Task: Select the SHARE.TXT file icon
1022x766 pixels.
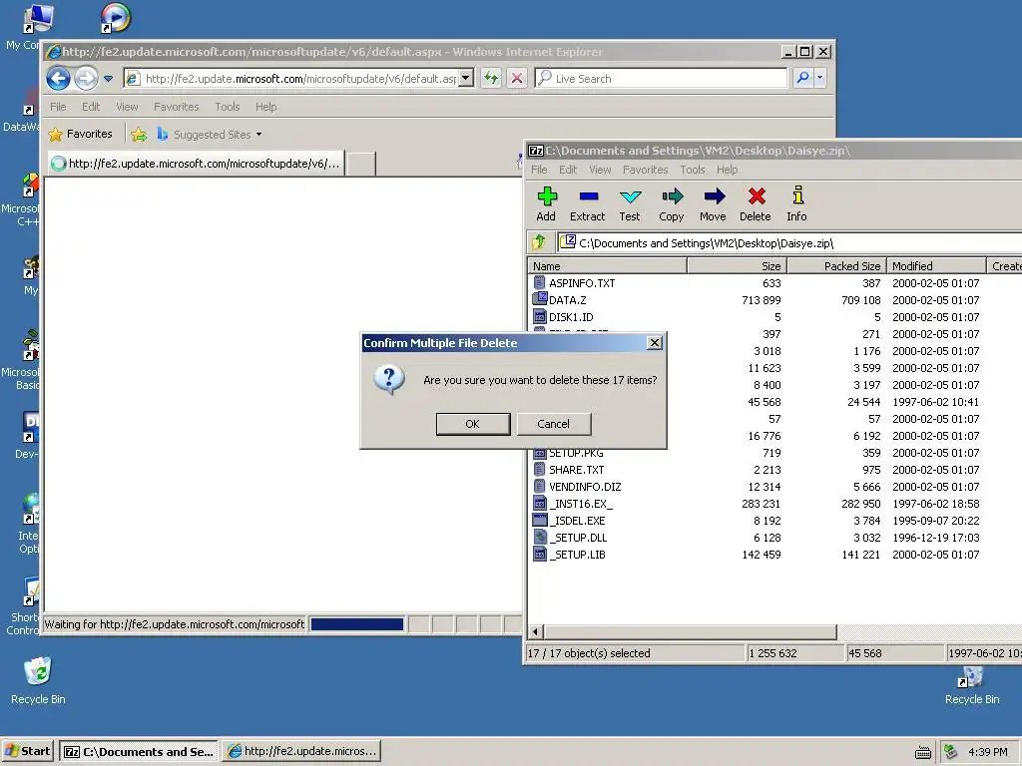Action: pos(539,469)
